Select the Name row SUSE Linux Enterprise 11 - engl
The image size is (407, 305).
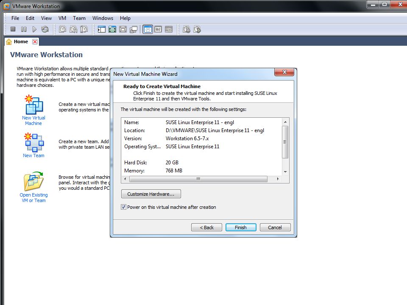pyautogui.click(x=202, y=122)
